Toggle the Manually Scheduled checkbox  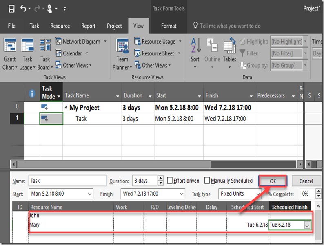pos(207,181)
